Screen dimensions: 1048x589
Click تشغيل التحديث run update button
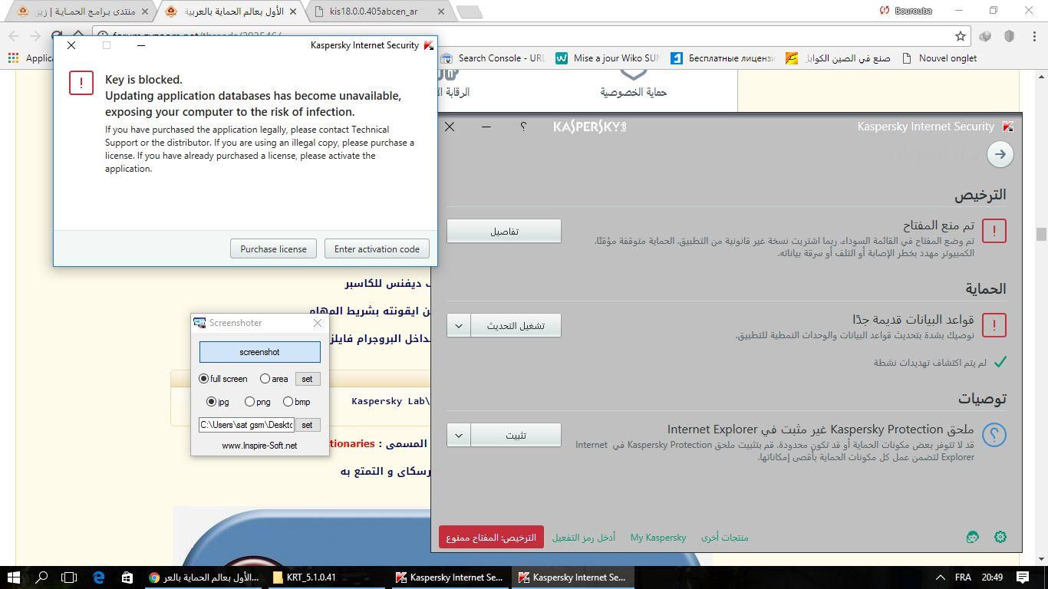pyautogui.click(x=516, y=325)
